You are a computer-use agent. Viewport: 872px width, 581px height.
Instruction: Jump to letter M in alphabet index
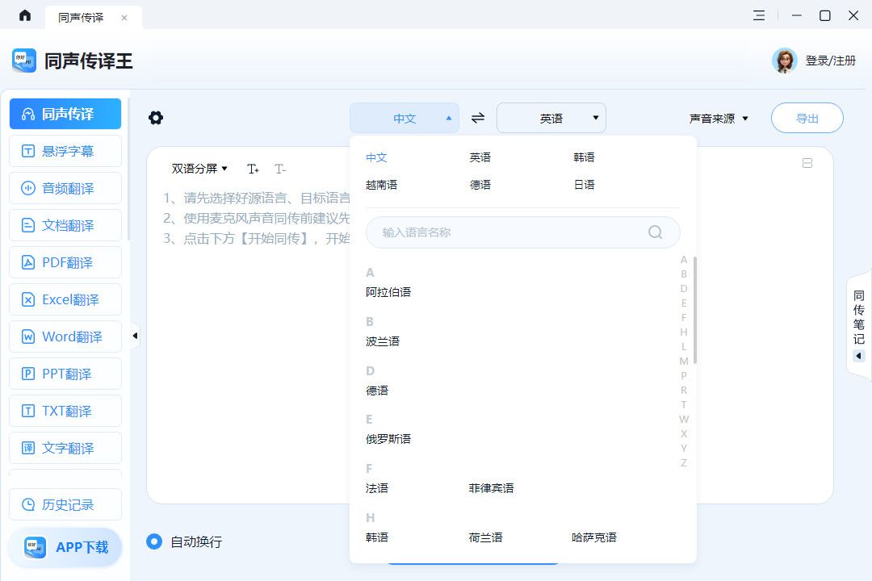click(684, 362)
